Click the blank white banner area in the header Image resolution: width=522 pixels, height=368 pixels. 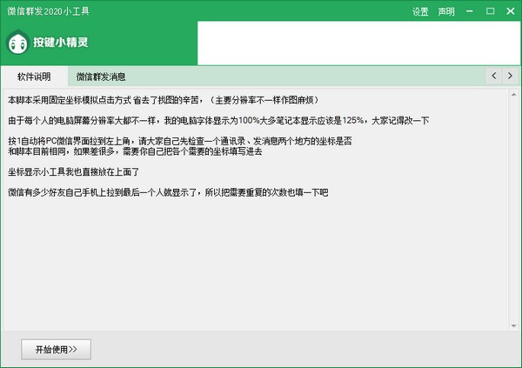(358, 43)
